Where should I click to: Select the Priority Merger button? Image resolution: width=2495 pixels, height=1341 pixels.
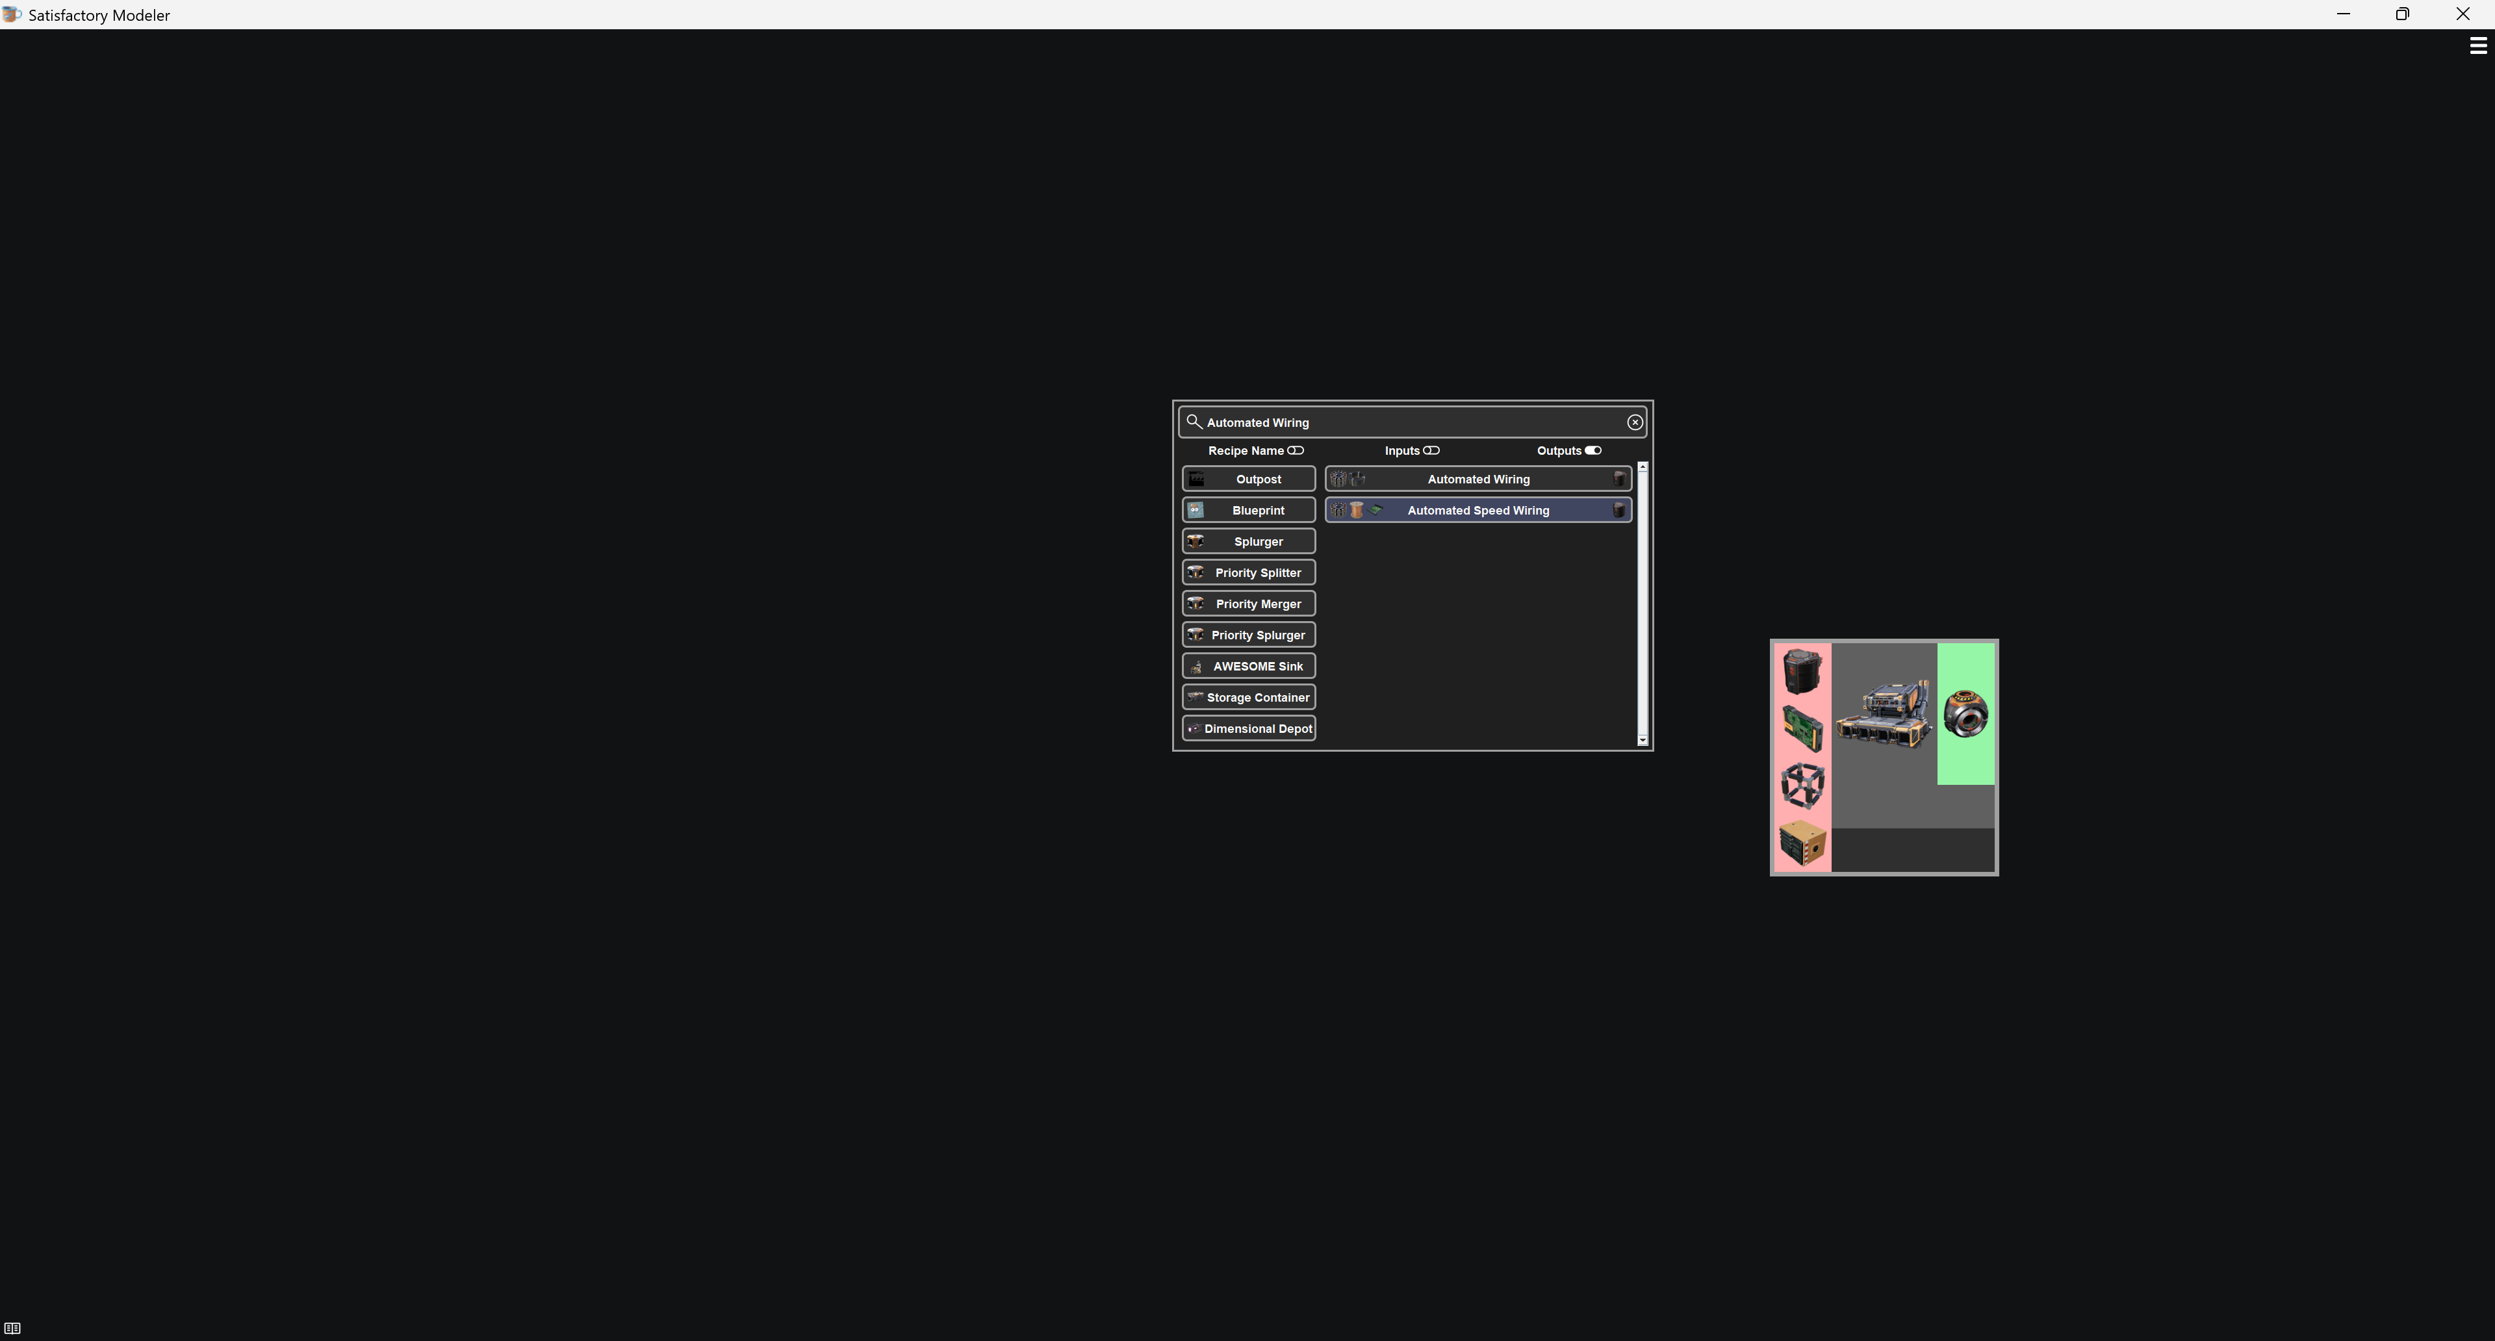click(x=1248, y=603)
